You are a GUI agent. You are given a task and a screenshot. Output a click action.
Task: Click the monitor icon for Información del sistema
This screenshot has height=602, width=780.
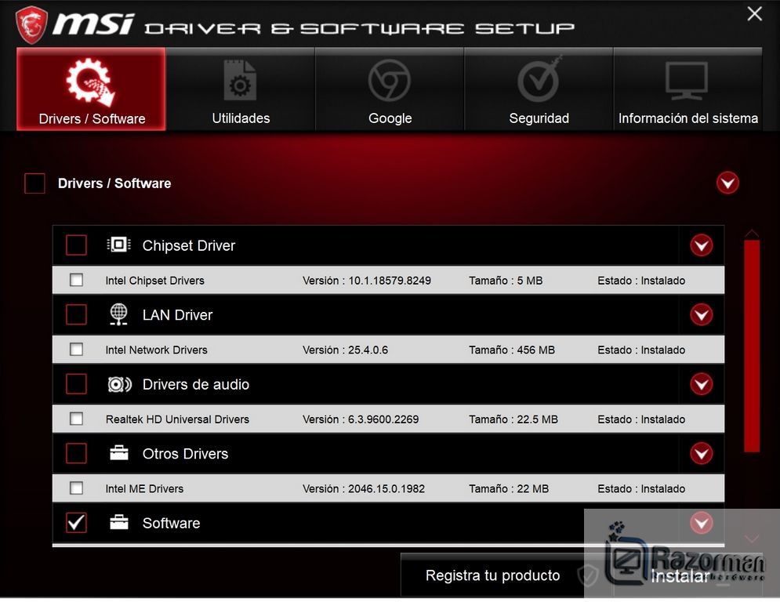[687, 81]
